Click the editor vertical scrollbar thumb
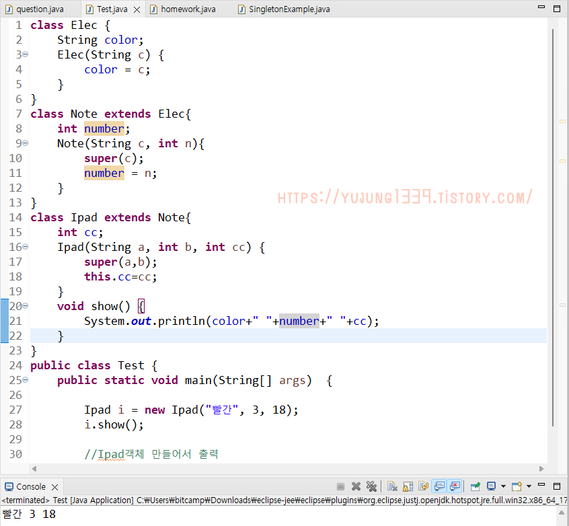This screenshot has width=569, height=526. coord(553,227)
